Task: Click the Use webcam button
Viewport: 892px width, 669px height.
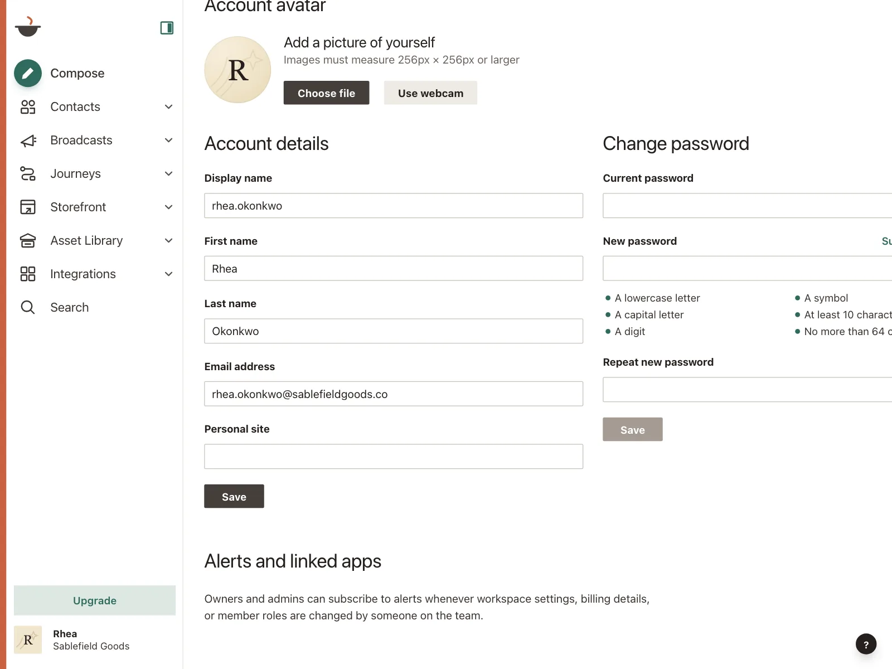Action: 430,93
